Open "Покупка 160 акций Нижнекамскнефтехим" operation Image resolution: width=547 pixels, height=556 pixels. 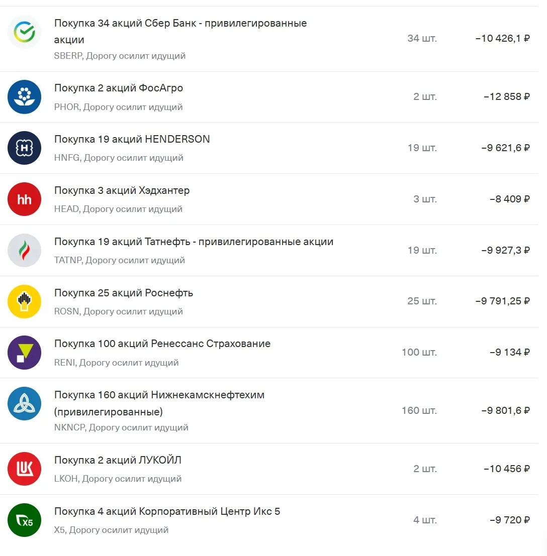[x=269, y=411]
